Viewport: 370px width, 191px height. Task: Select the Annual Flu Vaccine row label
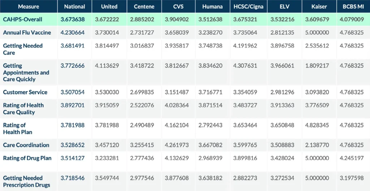27,32
